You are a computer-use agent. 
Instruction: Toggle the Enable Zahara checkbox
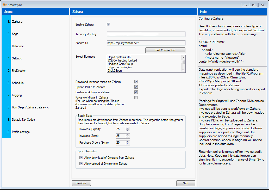(x=108, y=24)
